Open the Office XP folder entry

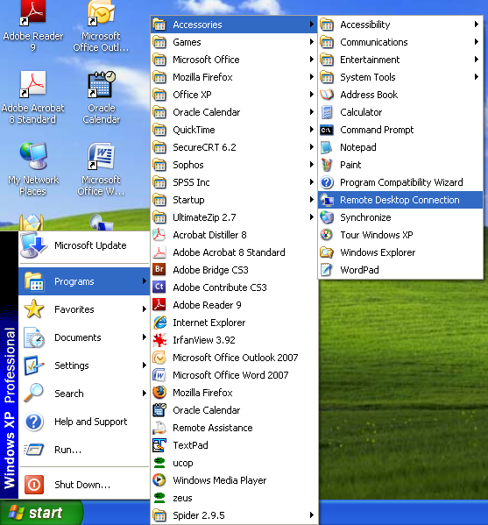[x=234, y=95]
